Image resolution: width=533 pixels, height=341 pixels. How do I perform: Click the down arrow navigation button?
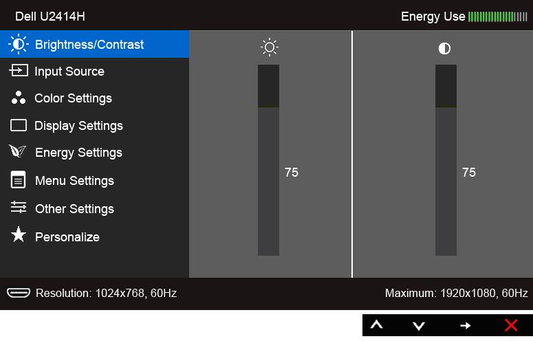(419, 326)
